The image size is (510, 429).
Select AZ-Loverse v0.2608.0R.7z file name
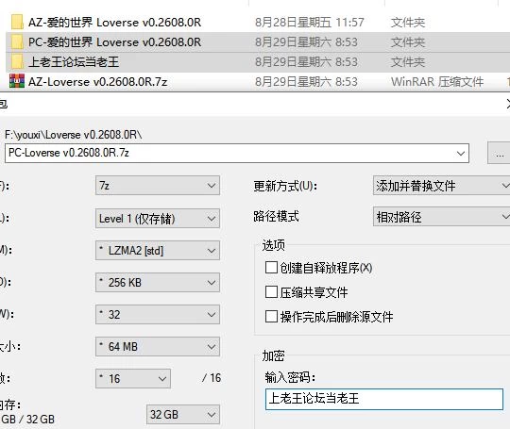pyautogui.click(x=97, y=82)
